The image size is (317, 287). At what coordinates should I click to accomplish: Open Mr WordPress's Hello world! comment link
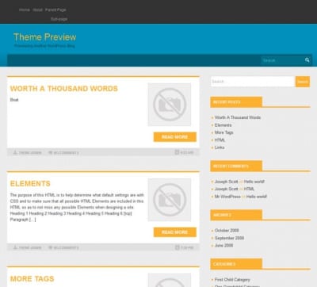tap(257, 197)
